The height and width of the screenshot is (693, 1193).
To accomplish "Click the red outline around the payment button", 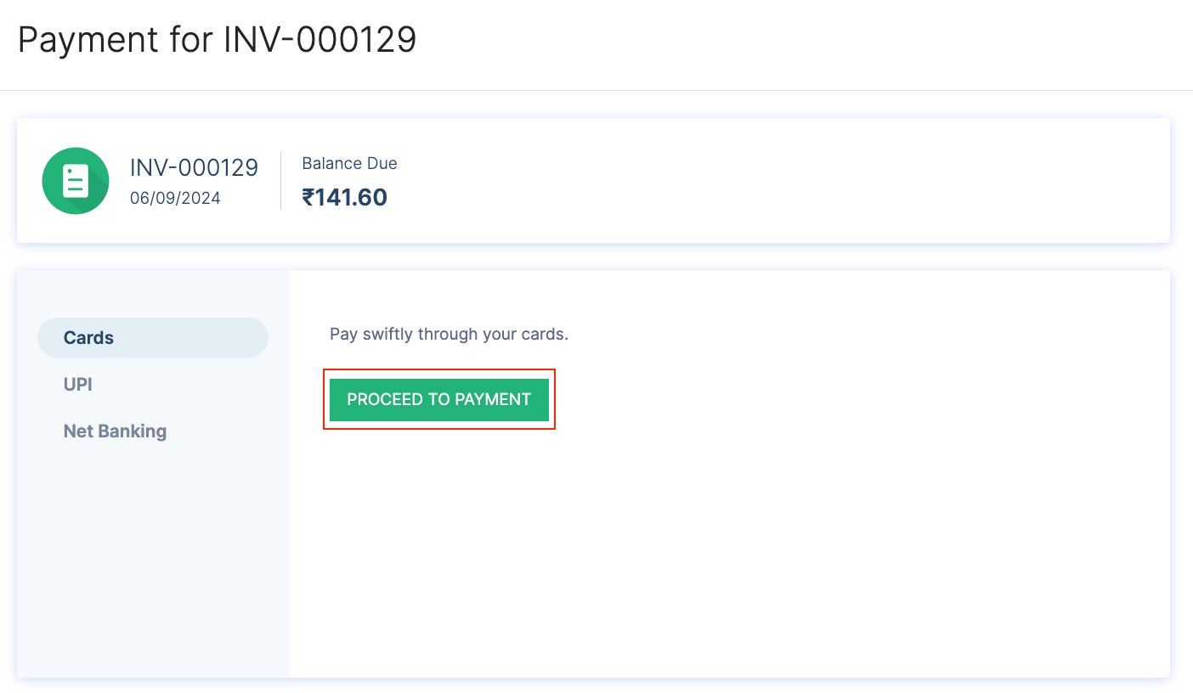I will pyautogui.click(x=438, y=370).
